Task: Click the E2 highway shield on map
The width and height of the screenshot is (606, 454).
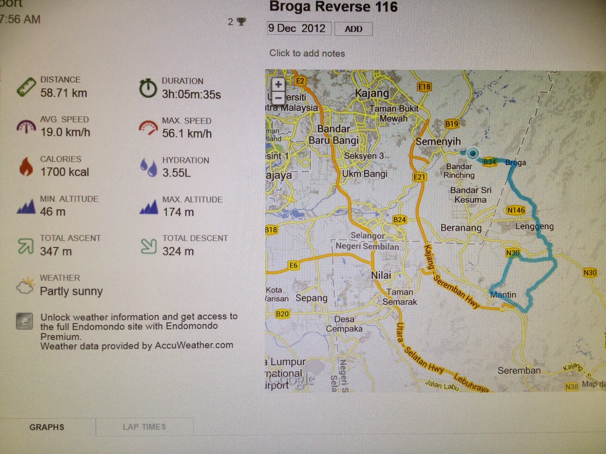Action: tap(300, 81)
